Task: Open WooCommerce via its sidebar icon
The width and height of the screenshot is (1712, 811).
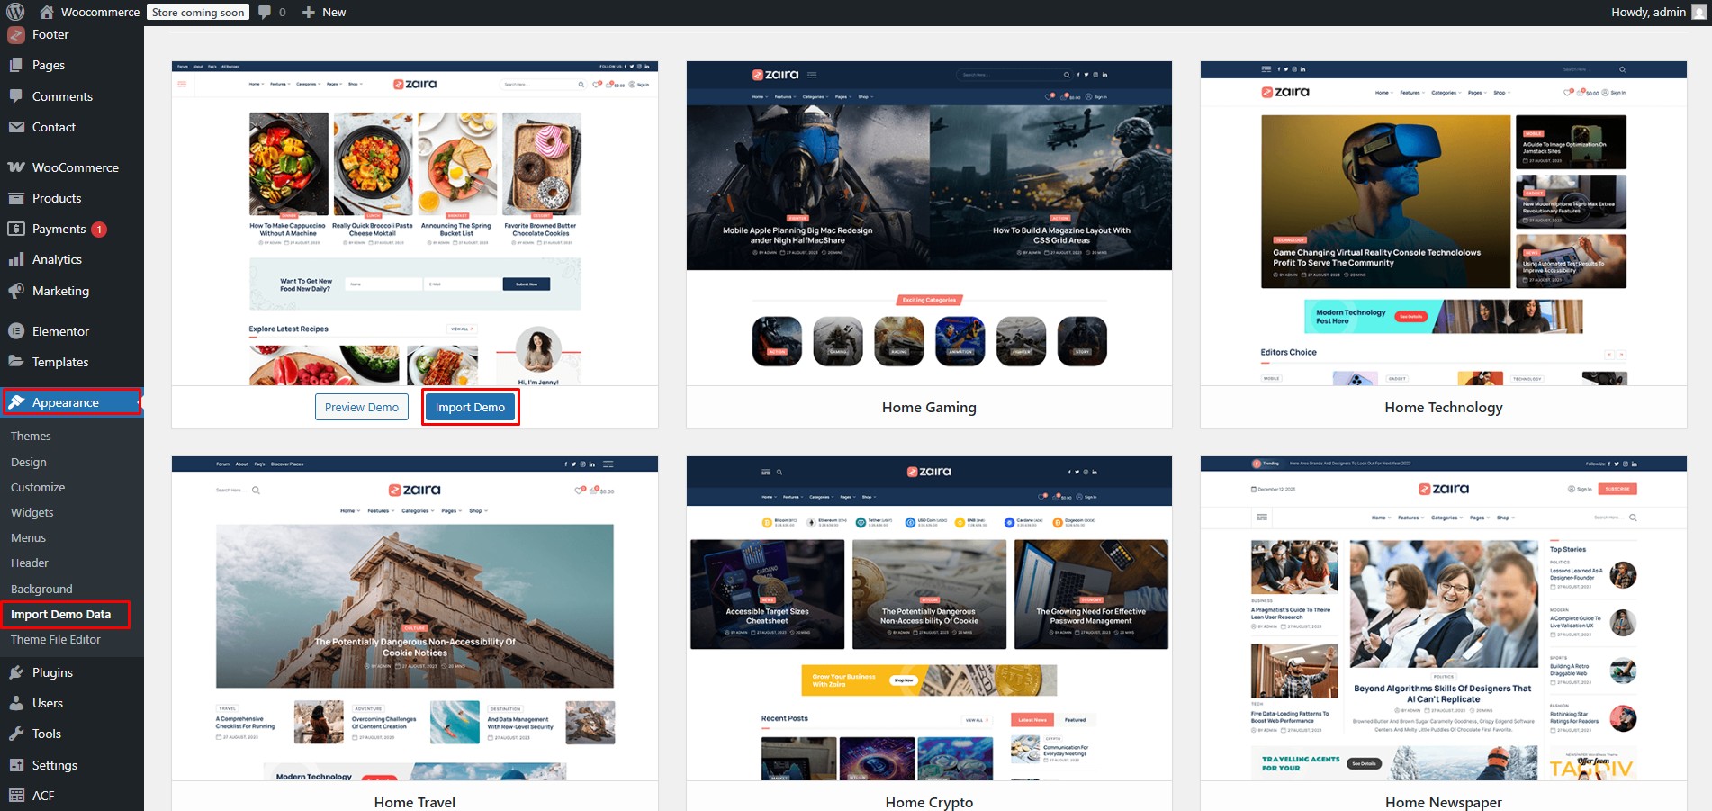Action: 15,167
